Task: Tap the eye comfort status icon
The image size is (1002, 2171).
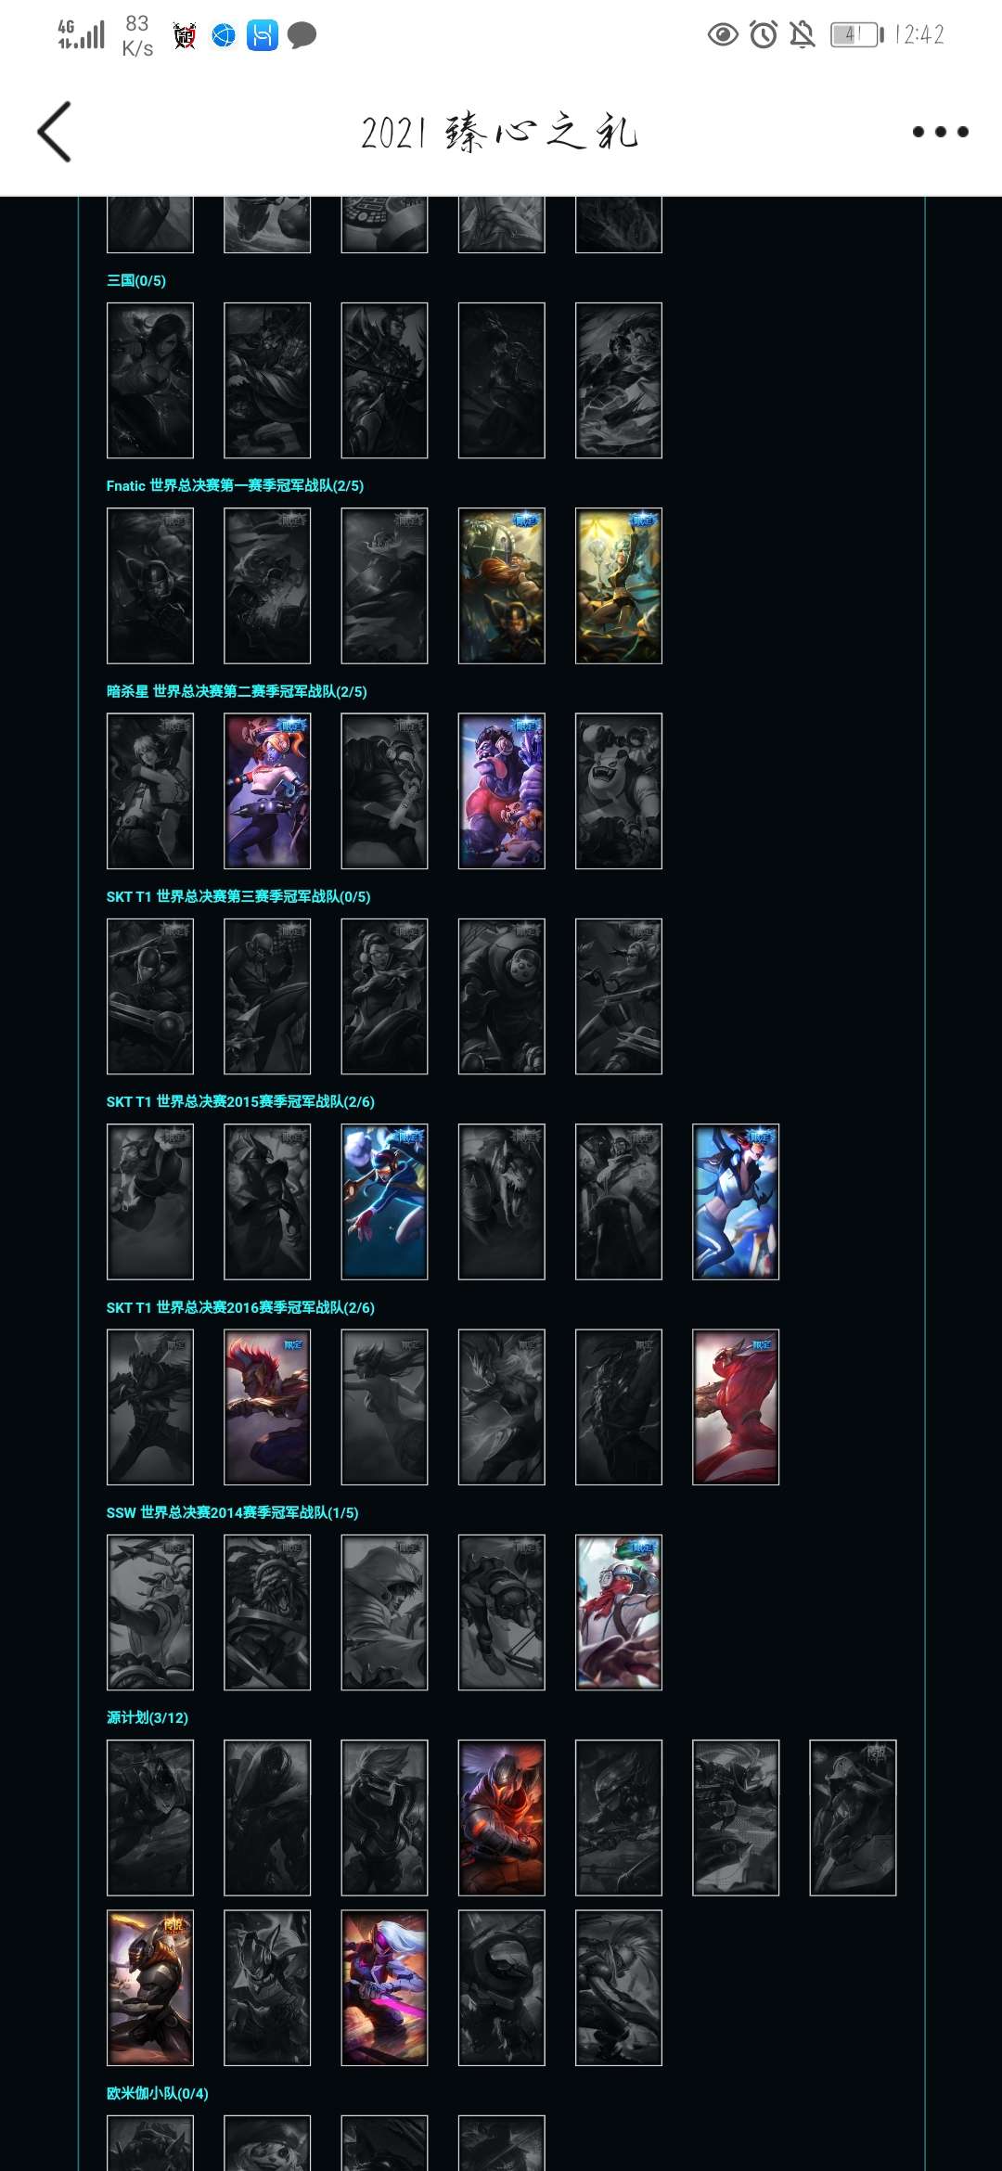Action: pyautogui.click(x=723, y=35)
